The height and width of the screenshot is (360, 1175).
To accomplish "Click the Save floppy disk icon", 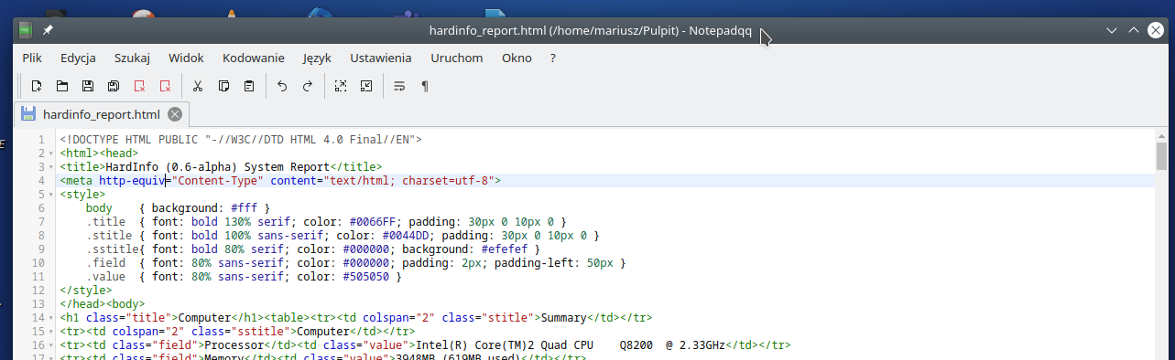I will tap(88, 86).
